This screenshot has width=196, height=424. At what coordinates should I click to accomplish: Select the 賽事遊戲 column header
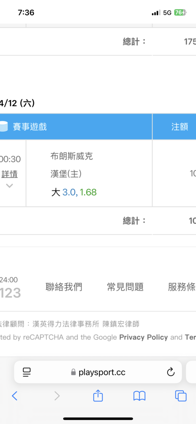(30, 126)
